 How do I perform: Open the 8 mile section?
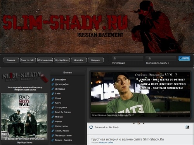tap(58, 94)
